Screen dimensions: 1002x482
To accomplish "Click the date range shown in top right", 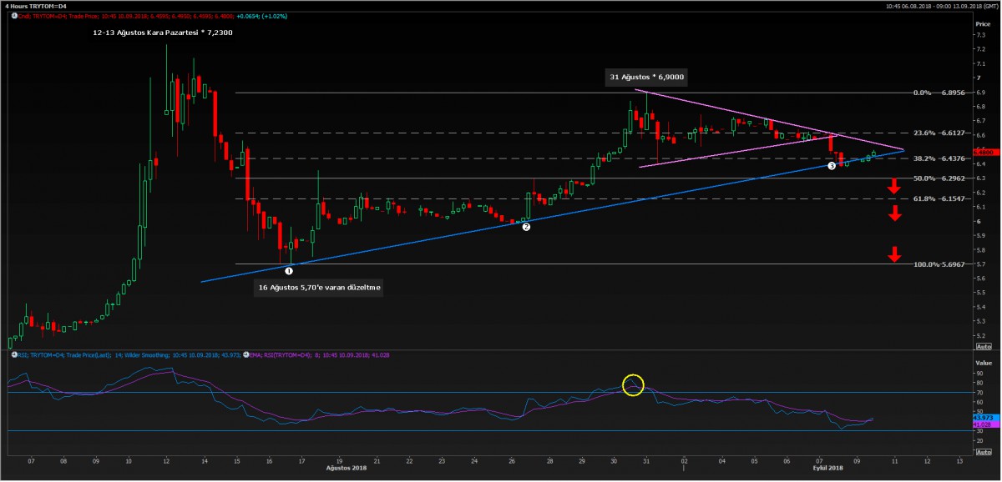I will [934, 5].
